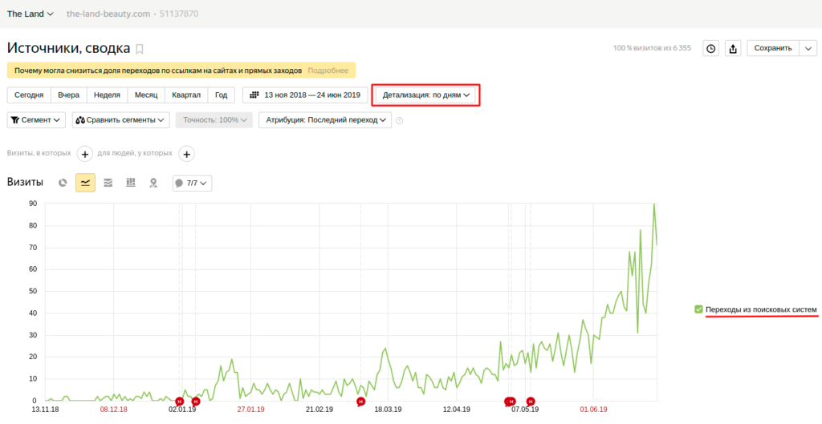Open the 'Сегмент' filter dropdown
The width and height of the screenshot is (822, 424).
36,120
